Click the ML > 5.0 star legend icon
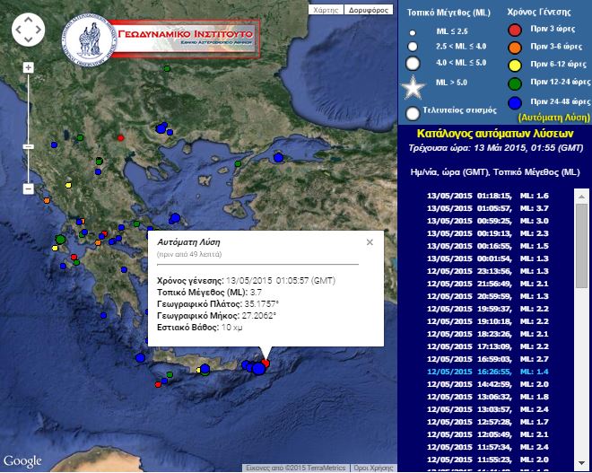 (x=413, y=87)
